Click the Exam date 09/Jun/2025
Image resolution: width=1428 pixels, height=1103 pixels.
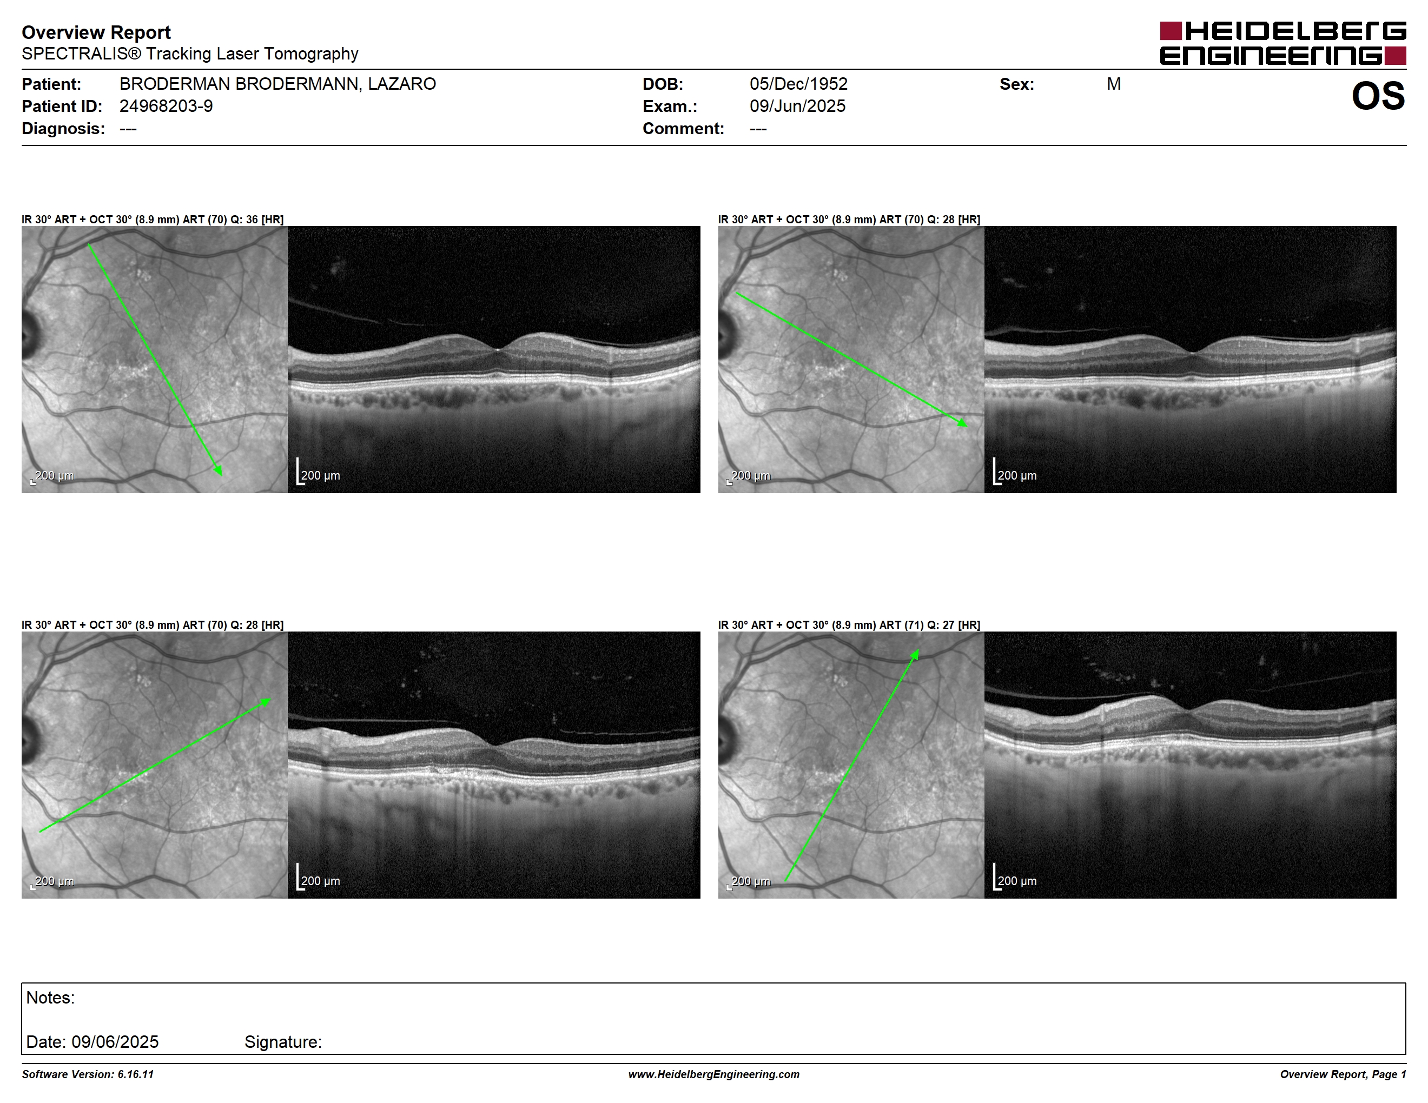[797, 106]
